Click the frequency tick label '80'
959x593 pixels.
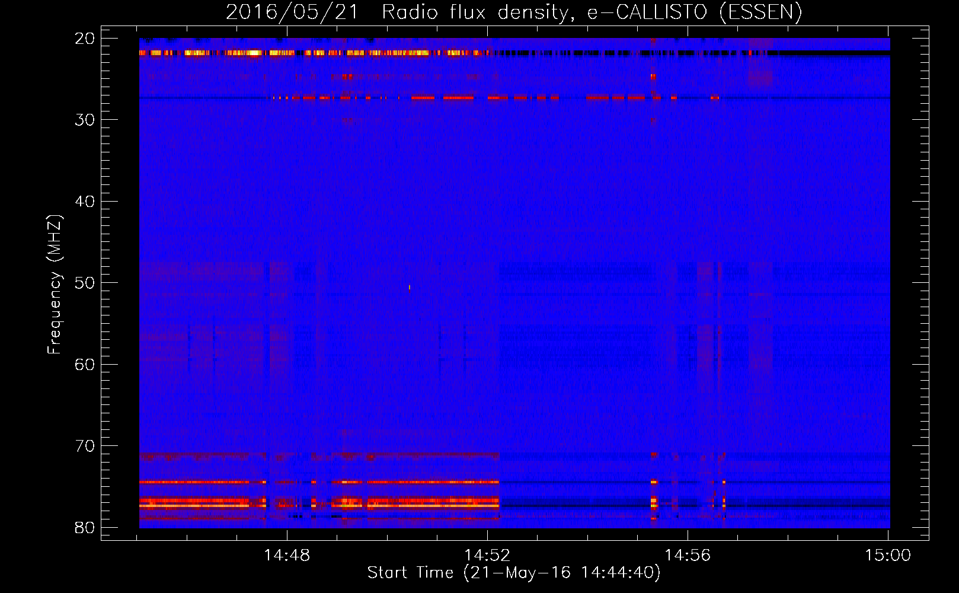click(x=85, y=527)
